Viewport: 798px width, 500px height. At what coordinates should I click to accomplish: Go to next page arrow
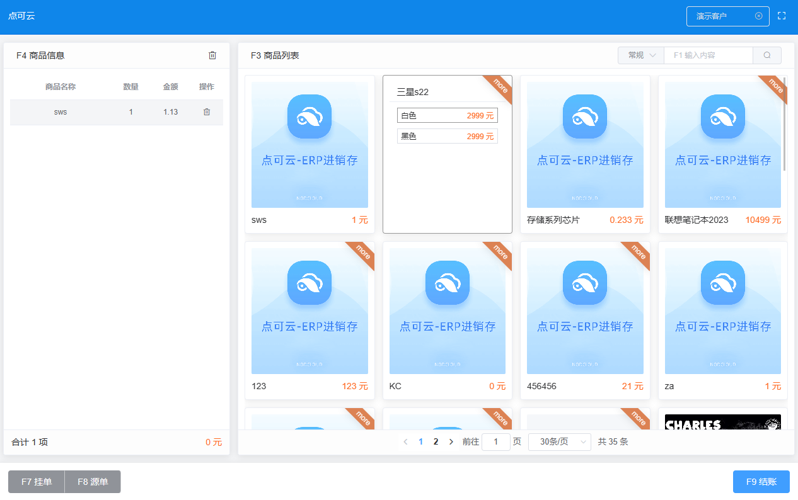(451, 442)
